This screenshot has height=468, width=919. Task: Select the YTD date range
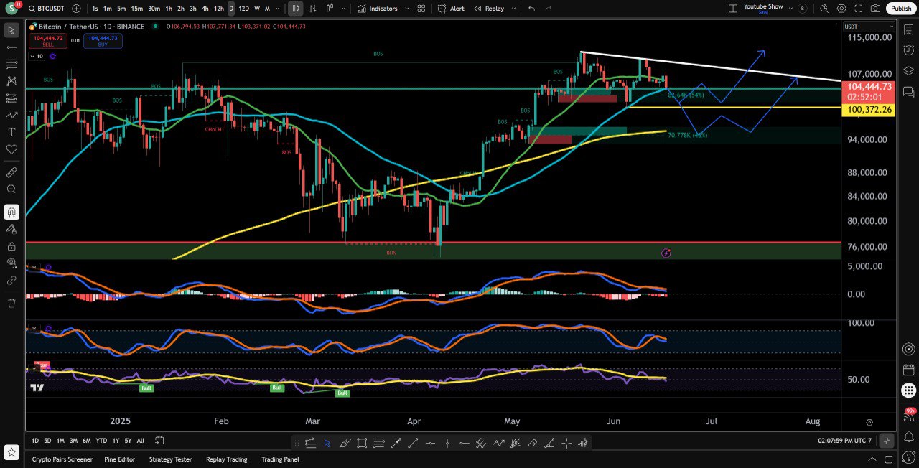tap(101, 441)
